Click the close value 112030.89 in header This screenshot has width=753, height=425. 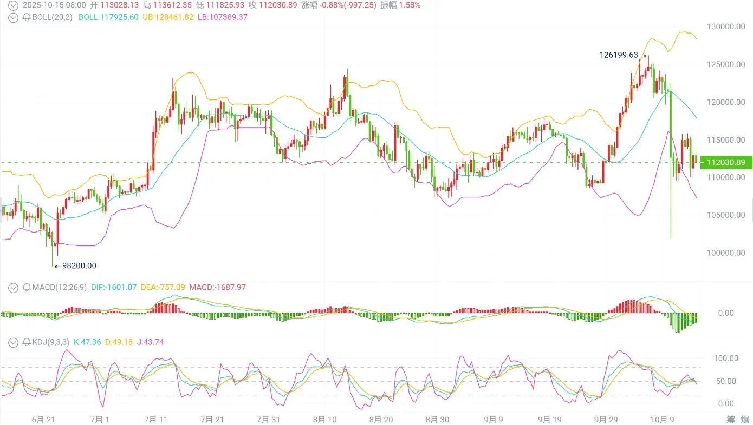278,5
